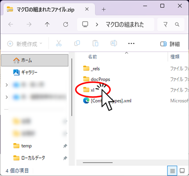Click the Microsoft type cell for [Content_Types].xml
Screen dimensions: 189x176
(179, 101)
